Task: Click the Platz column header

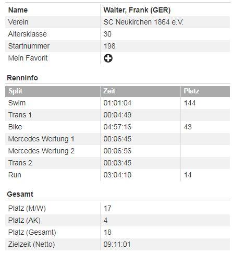Action: tap(191, 91)
